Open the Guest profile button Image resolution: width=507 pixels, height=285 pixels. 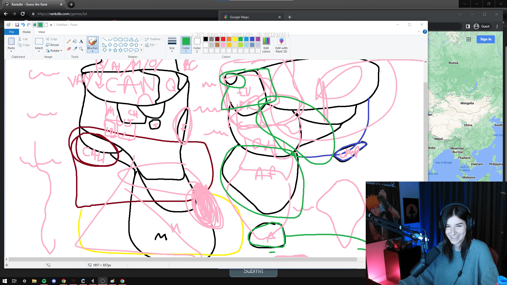(482, 26)
